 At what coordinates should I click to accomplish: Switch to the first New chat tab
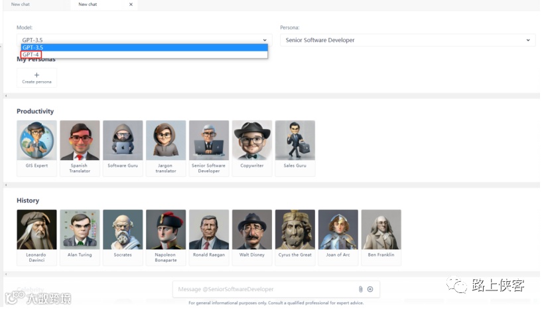coord(21,5)
